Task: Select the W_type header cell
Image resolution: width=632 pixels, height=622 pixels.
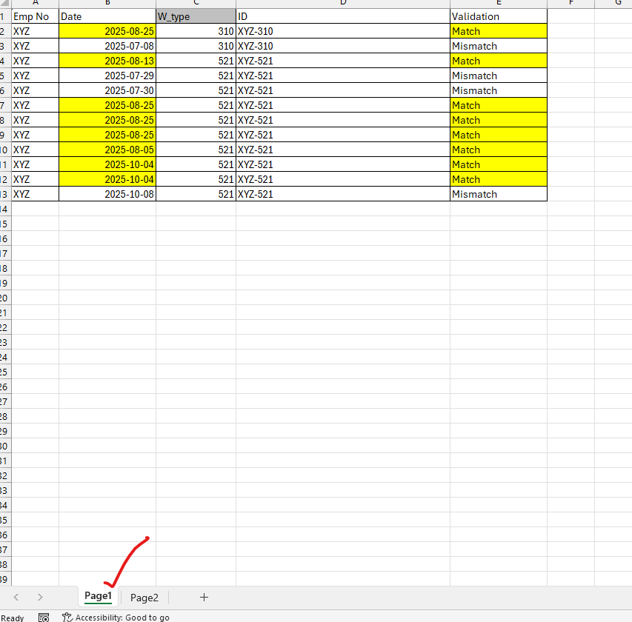Action: click(x=196, y=16)
